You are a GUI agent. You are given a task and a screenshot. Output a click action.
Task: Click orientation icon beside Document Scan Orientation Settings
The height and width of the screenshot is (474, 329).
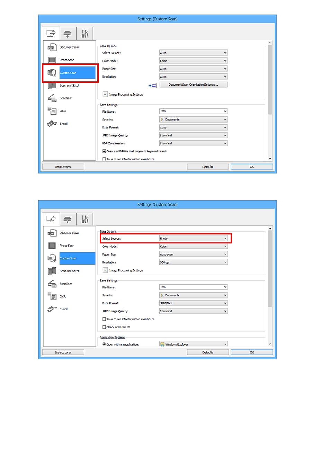coord(153,85)
